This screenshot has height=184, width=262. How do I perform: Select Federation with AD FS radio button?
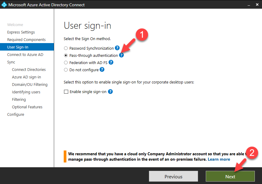coord(66,63)
